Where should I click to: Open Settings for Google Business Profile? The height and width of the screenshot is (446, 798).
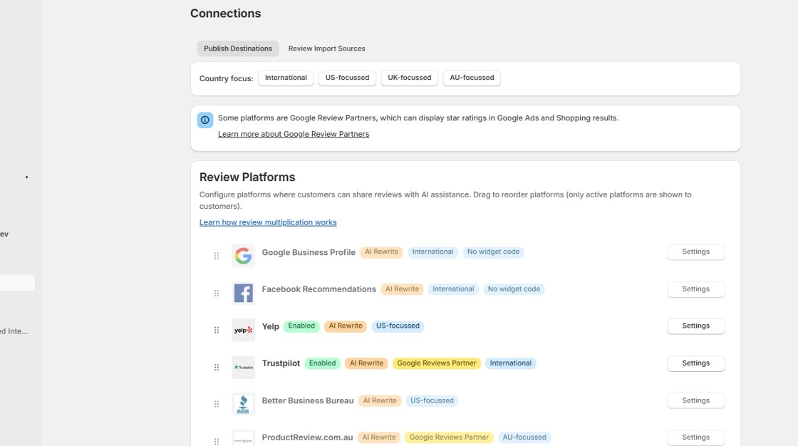coord(695,252)
